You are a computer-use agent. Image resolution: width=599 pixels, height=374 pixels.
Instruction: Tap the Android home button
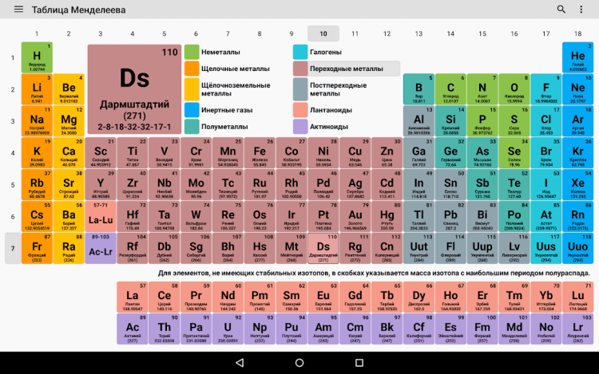coord(299,363)
